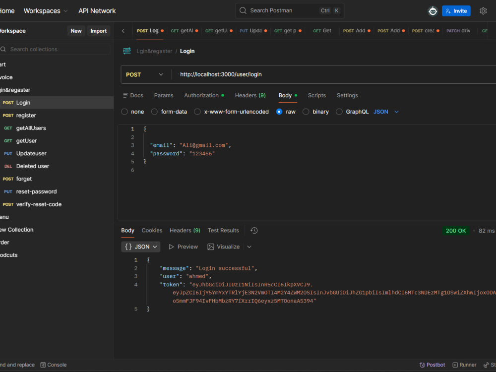The width and height of the screenshot is (496, 372).
Task: Switch to response Cookies tab
Action: click(152, 231)
